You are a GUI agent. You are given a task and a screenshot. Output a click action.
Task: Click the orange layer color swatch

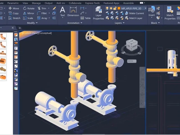tap(119, 8)
